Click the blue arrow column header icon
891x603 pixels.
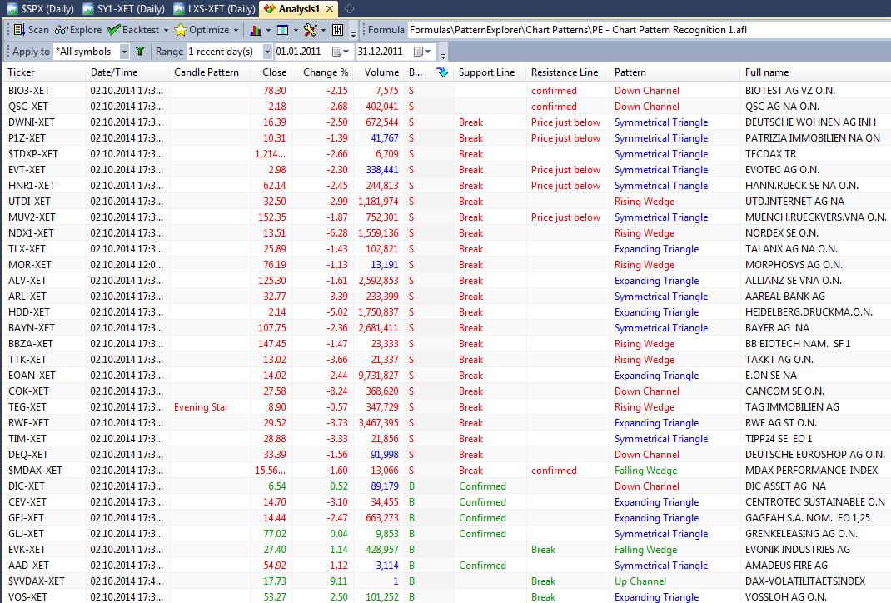pos(442,72)
